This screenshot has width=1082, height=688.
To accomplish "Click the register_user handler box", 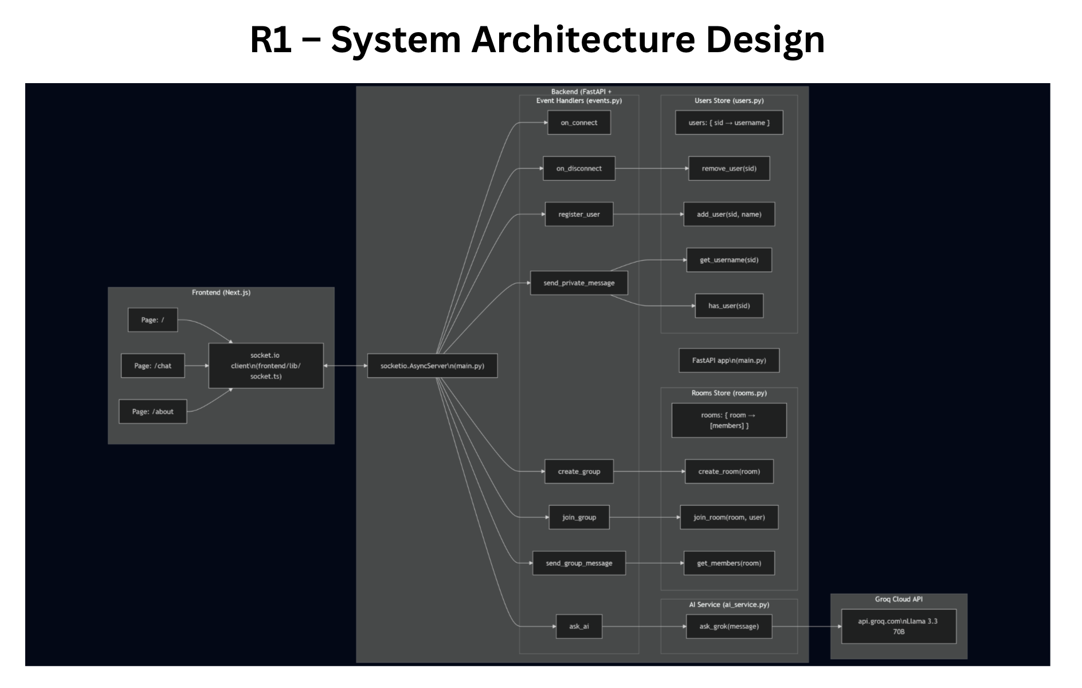I will tap(579, 214).
